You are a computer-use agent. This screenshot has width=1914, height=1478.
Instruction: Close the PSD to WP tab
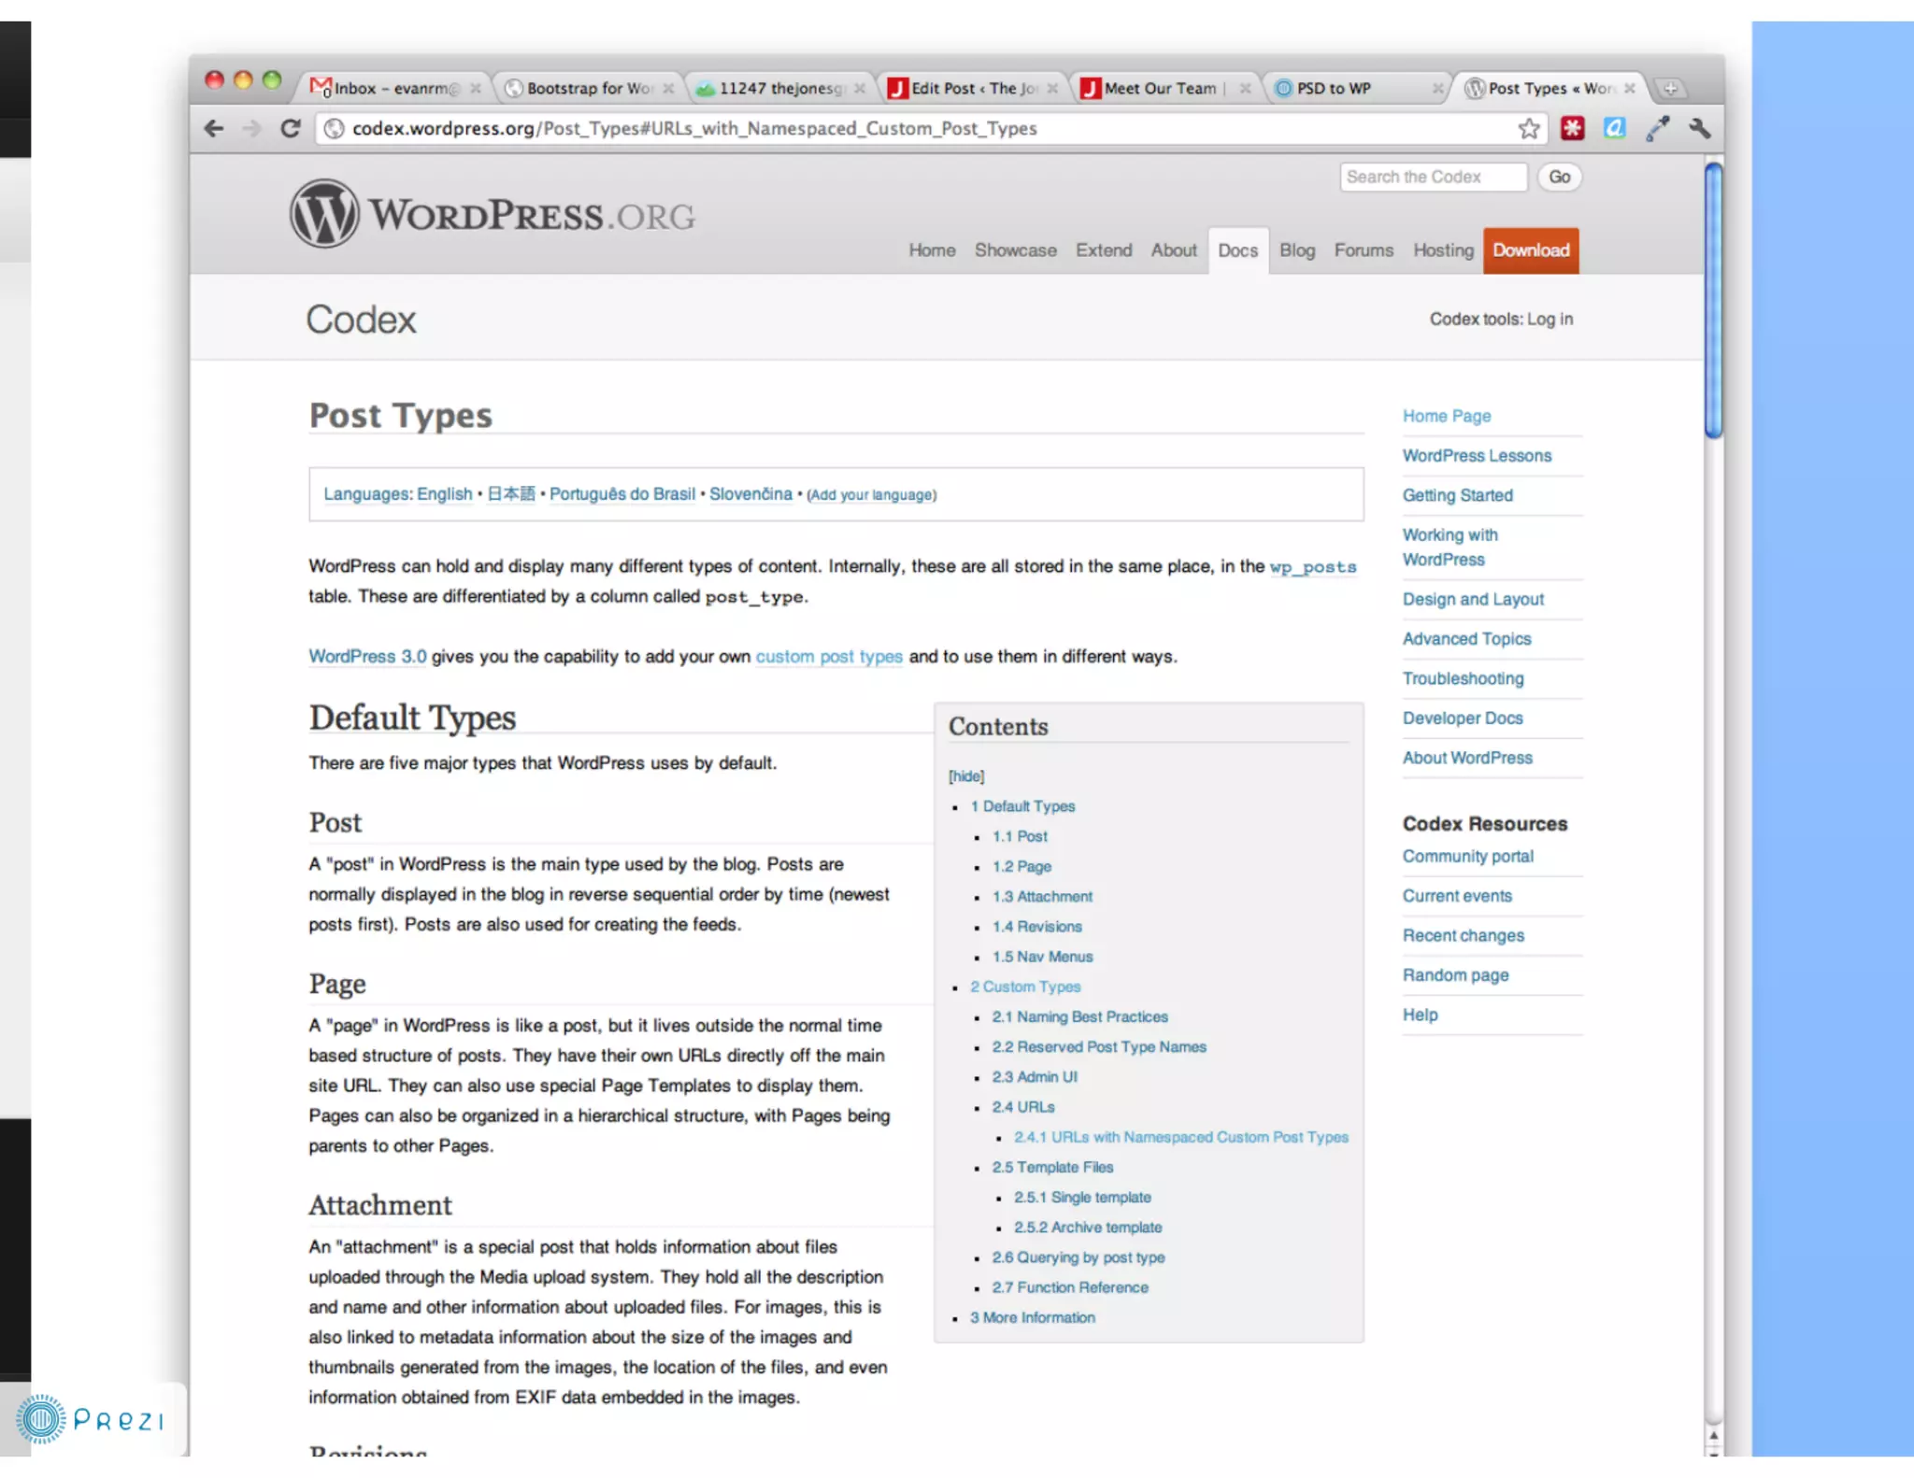[1437, 88]
